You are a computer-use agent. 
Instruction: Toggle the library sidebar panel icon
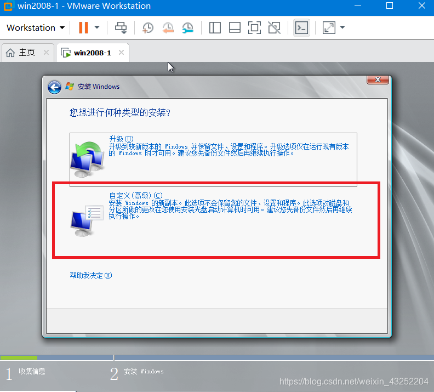pos(215,27)
